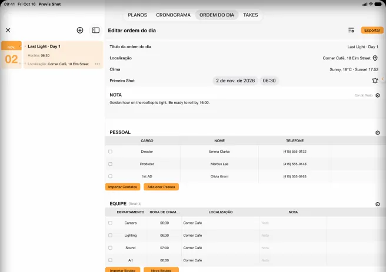The width and height of the screenshot is (386, 272).
Task: Edit the NOTA text about golden hour
Action: (x=159, y=103)
